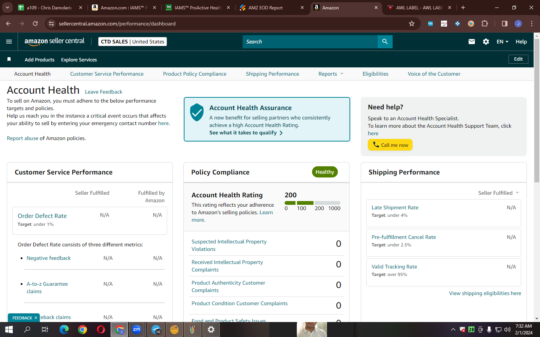Click the Healthy status badge
This screenshot has height=337, width=540.
pos(325,172)
